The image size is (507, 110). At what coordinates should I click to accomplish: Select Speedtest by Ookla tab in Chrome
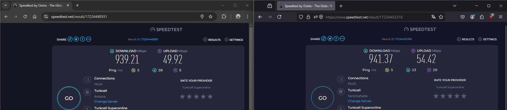click(x=41, y=5)
